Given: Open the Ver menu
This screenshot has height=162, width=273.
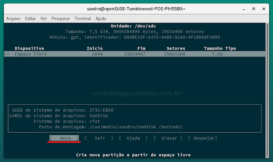Looking at the screenshot, I should [x=44, y=19].
